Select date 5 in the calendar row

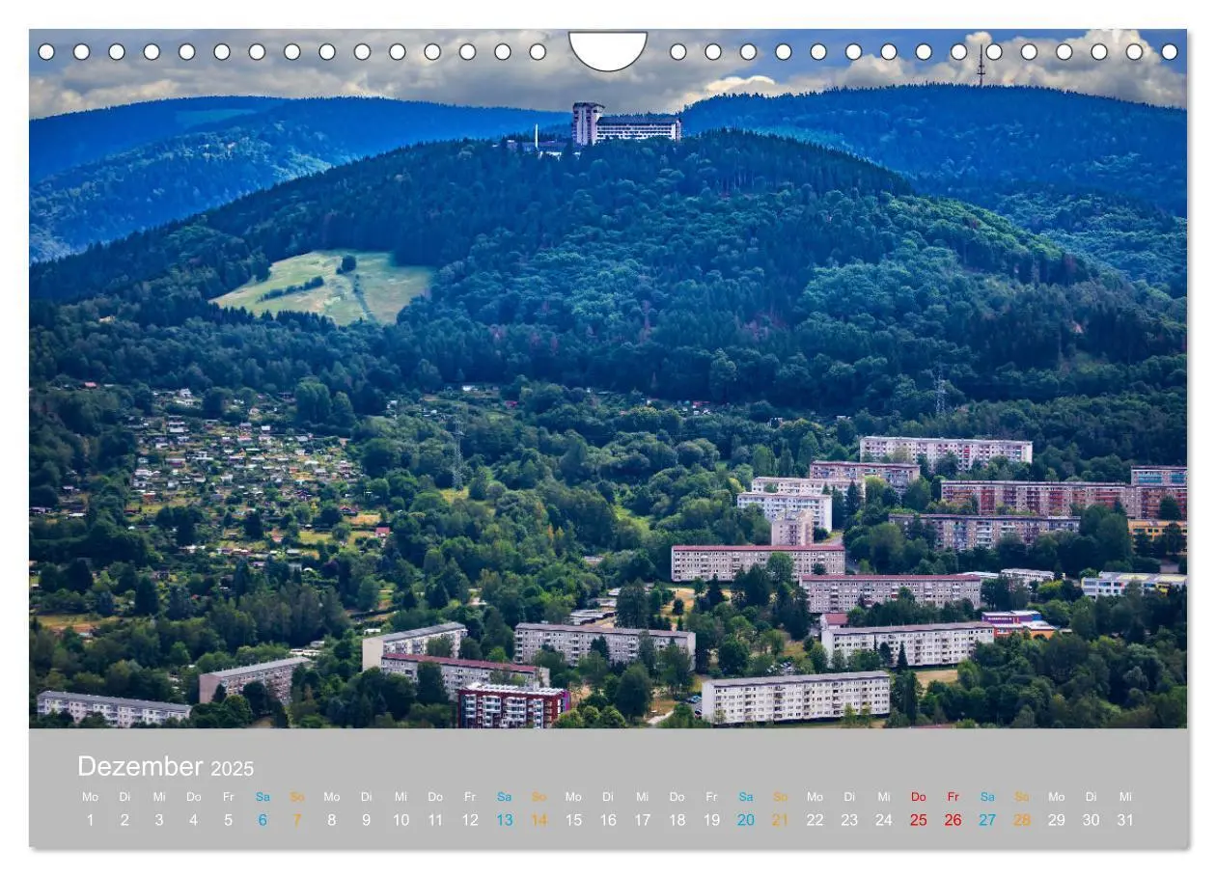[229, 820]
